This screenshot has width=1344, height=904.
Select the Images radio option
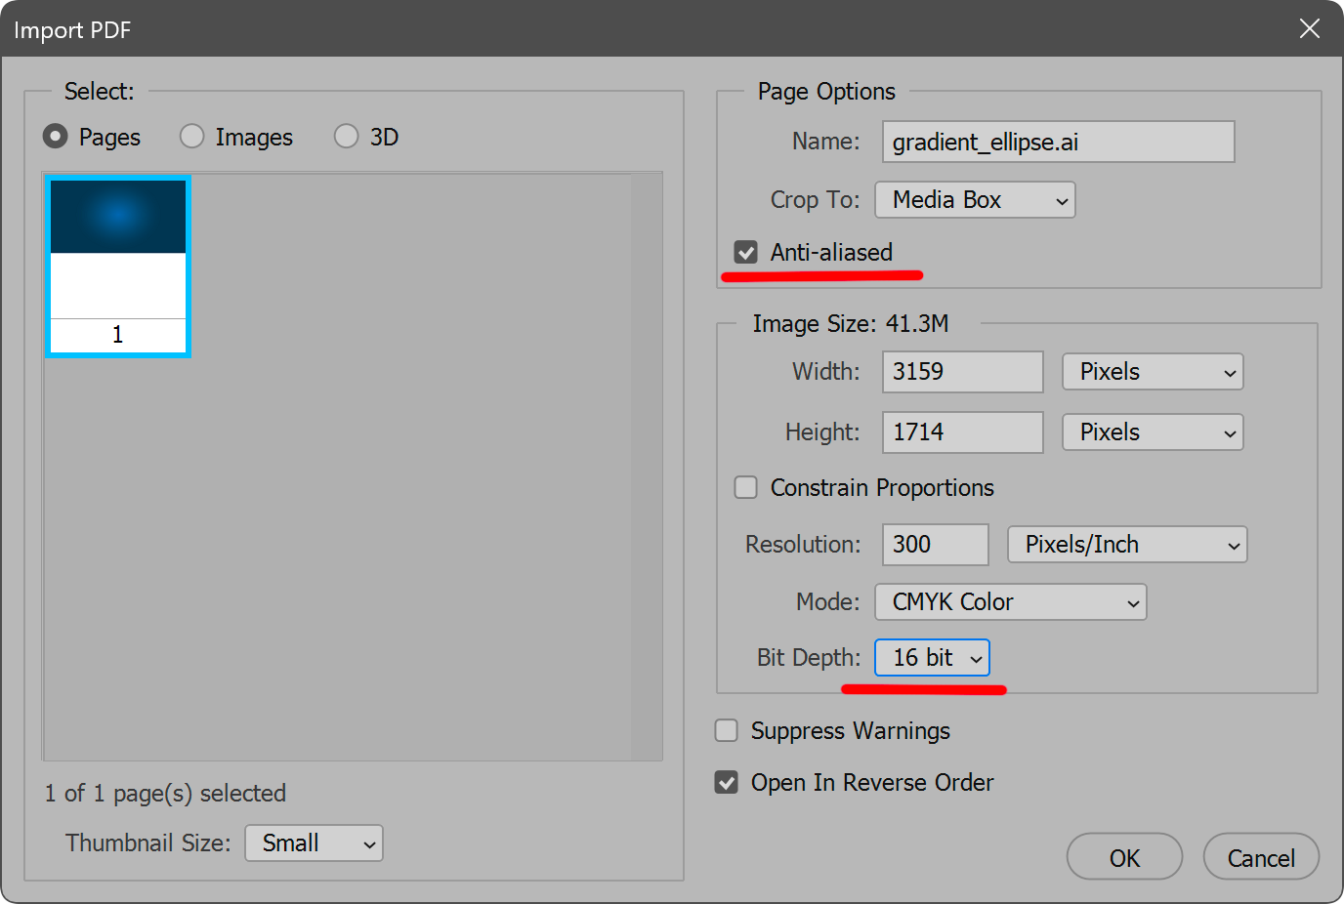(x=192, y=137)
